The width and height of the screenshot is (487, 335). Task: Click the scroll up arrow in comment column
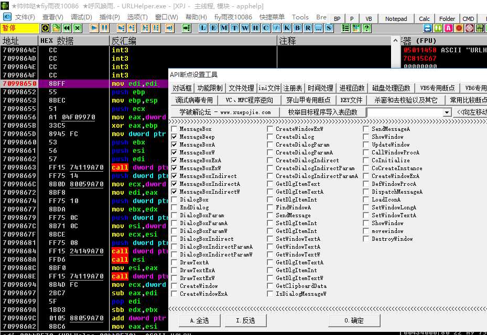[x=395, y=40]
